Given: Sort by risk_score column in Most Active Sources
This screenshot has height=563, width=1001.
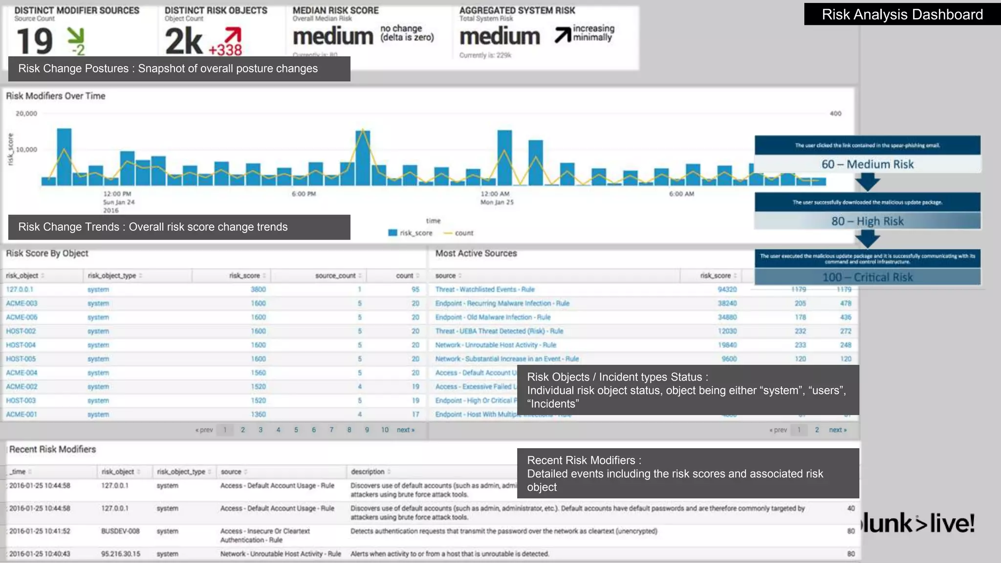Looking at the screenshot, I should point(718,276).
